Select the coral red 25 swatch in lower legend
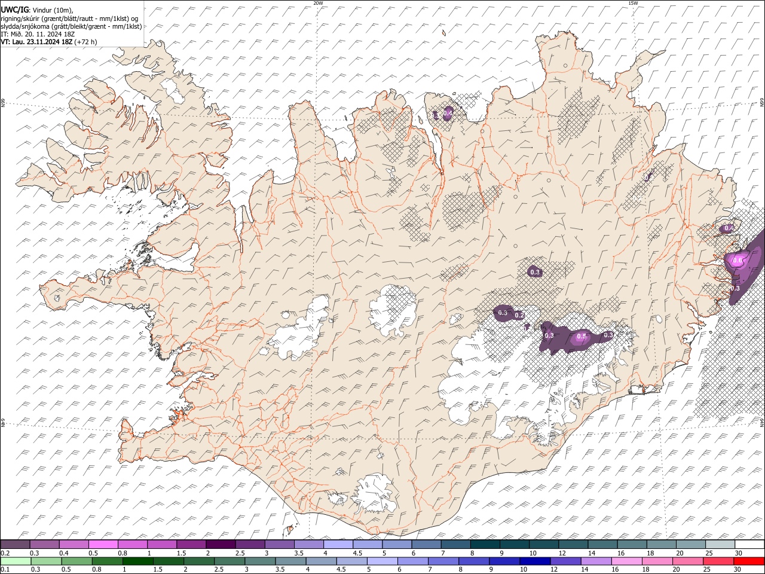This screenshot has width=765, height=574. (x=718, y=561)
